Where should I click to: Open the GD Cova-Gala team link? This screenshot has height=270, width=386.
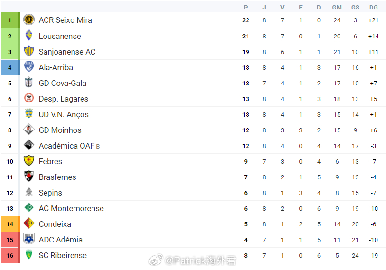[x=62, y=83]
